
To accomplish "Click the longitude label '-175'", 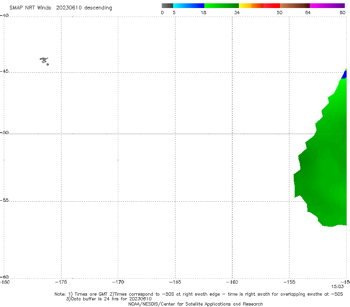I will coord(61,282).
